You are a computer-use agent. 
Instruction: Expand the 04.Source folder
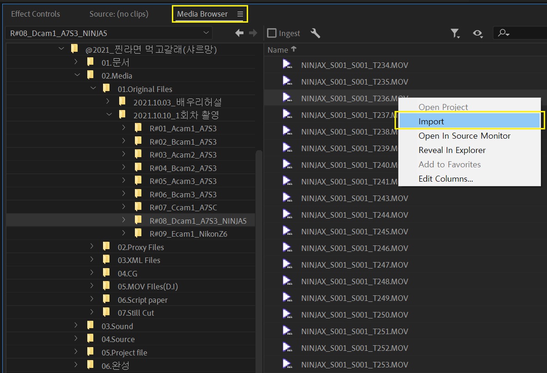[x=75, y=338]
